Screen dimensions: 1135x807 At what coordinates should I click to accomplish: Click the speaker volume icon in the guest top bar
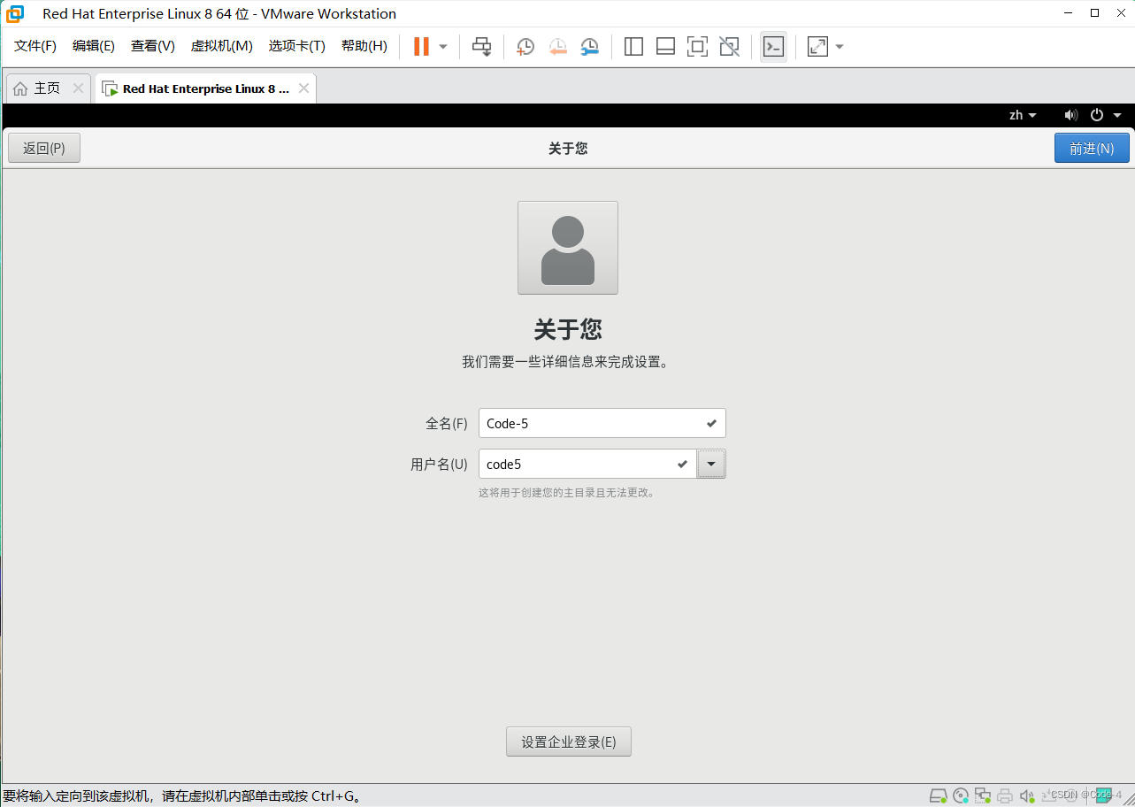[x=1071, y=115]
